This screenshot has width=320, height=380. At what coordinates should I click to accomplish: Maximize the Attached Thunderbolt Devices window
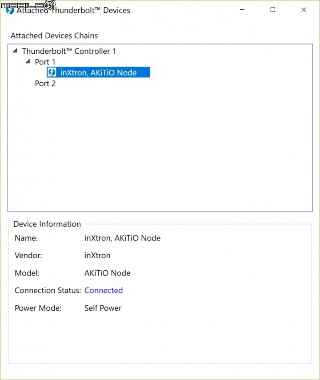tap(273, 10)
